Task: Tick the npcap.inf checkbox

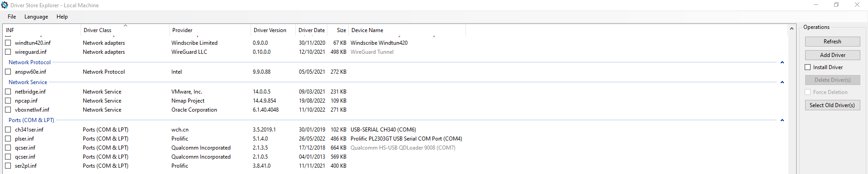Action: click(x=8, y=100)
